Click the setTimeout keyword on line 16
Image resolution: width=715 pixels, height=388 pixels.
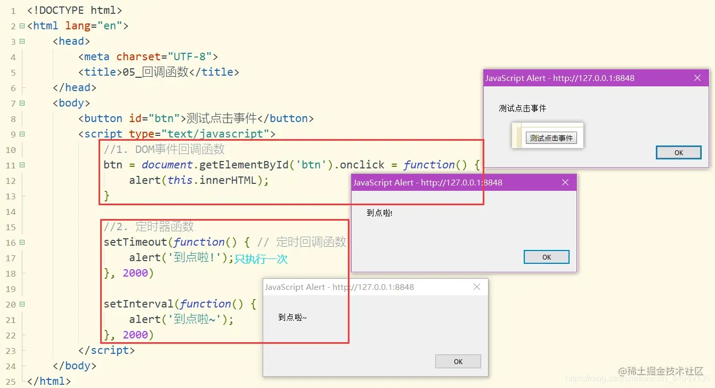pos(136,242)
